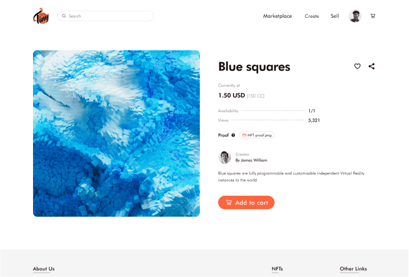The image size is (409, 277).
Task: Visit creator By James William link
Action: (251, 160)
